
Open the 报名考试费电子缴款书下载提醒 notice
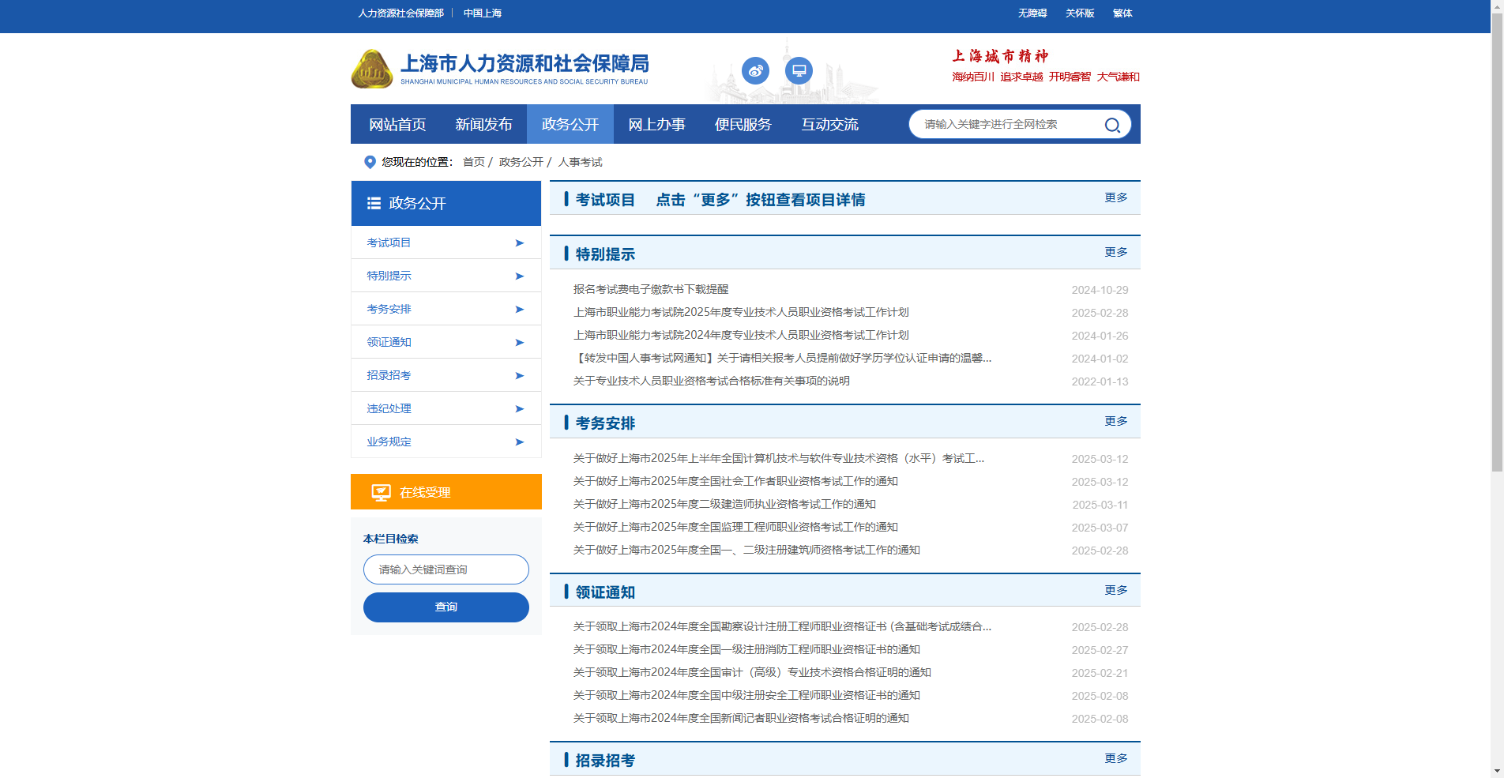pyautogui.click(x=651, y=289)
